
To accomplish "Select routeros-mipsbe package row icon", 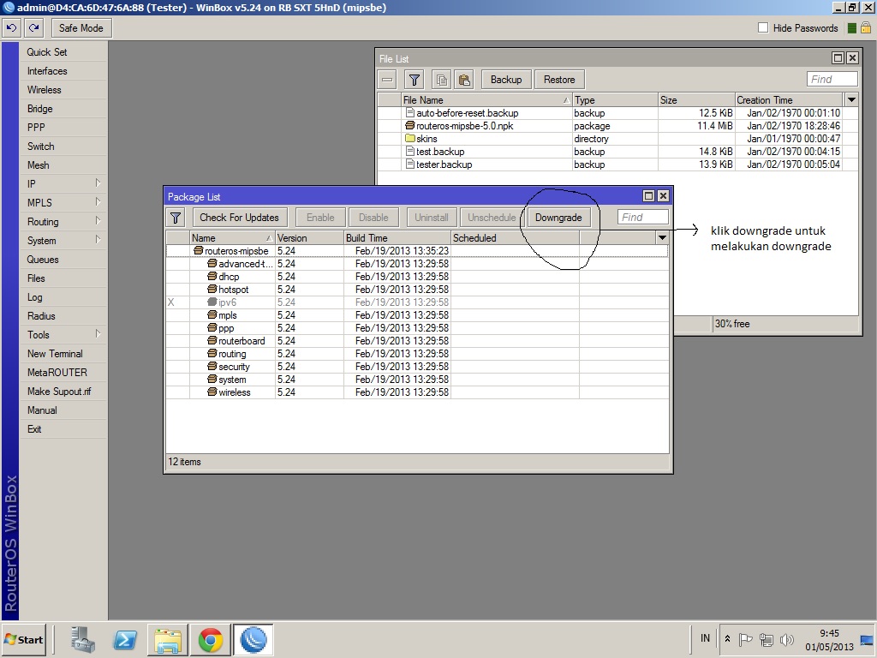I will 199,251.
